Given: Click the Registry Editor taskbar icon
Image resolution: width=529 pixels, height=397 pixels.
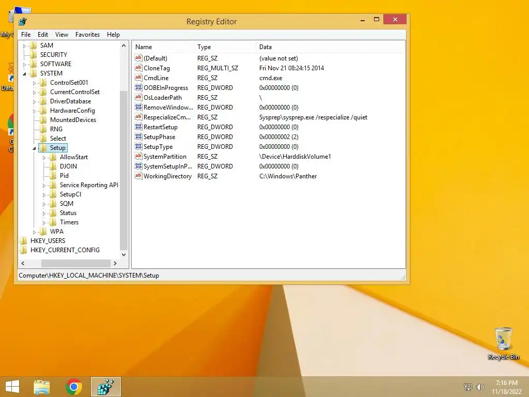Looking at the screenshot, I should point(105,387).
